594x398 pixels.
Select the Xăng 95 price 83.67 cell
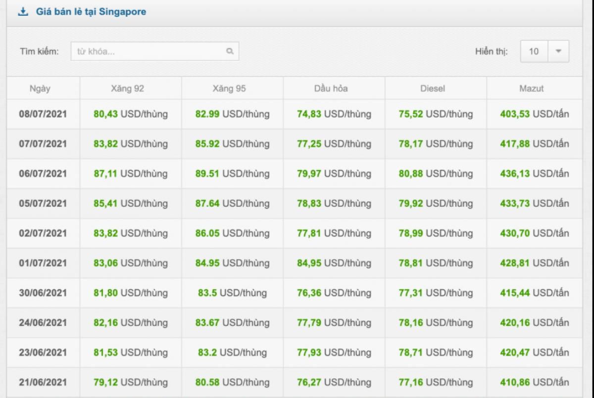(232, 323)
